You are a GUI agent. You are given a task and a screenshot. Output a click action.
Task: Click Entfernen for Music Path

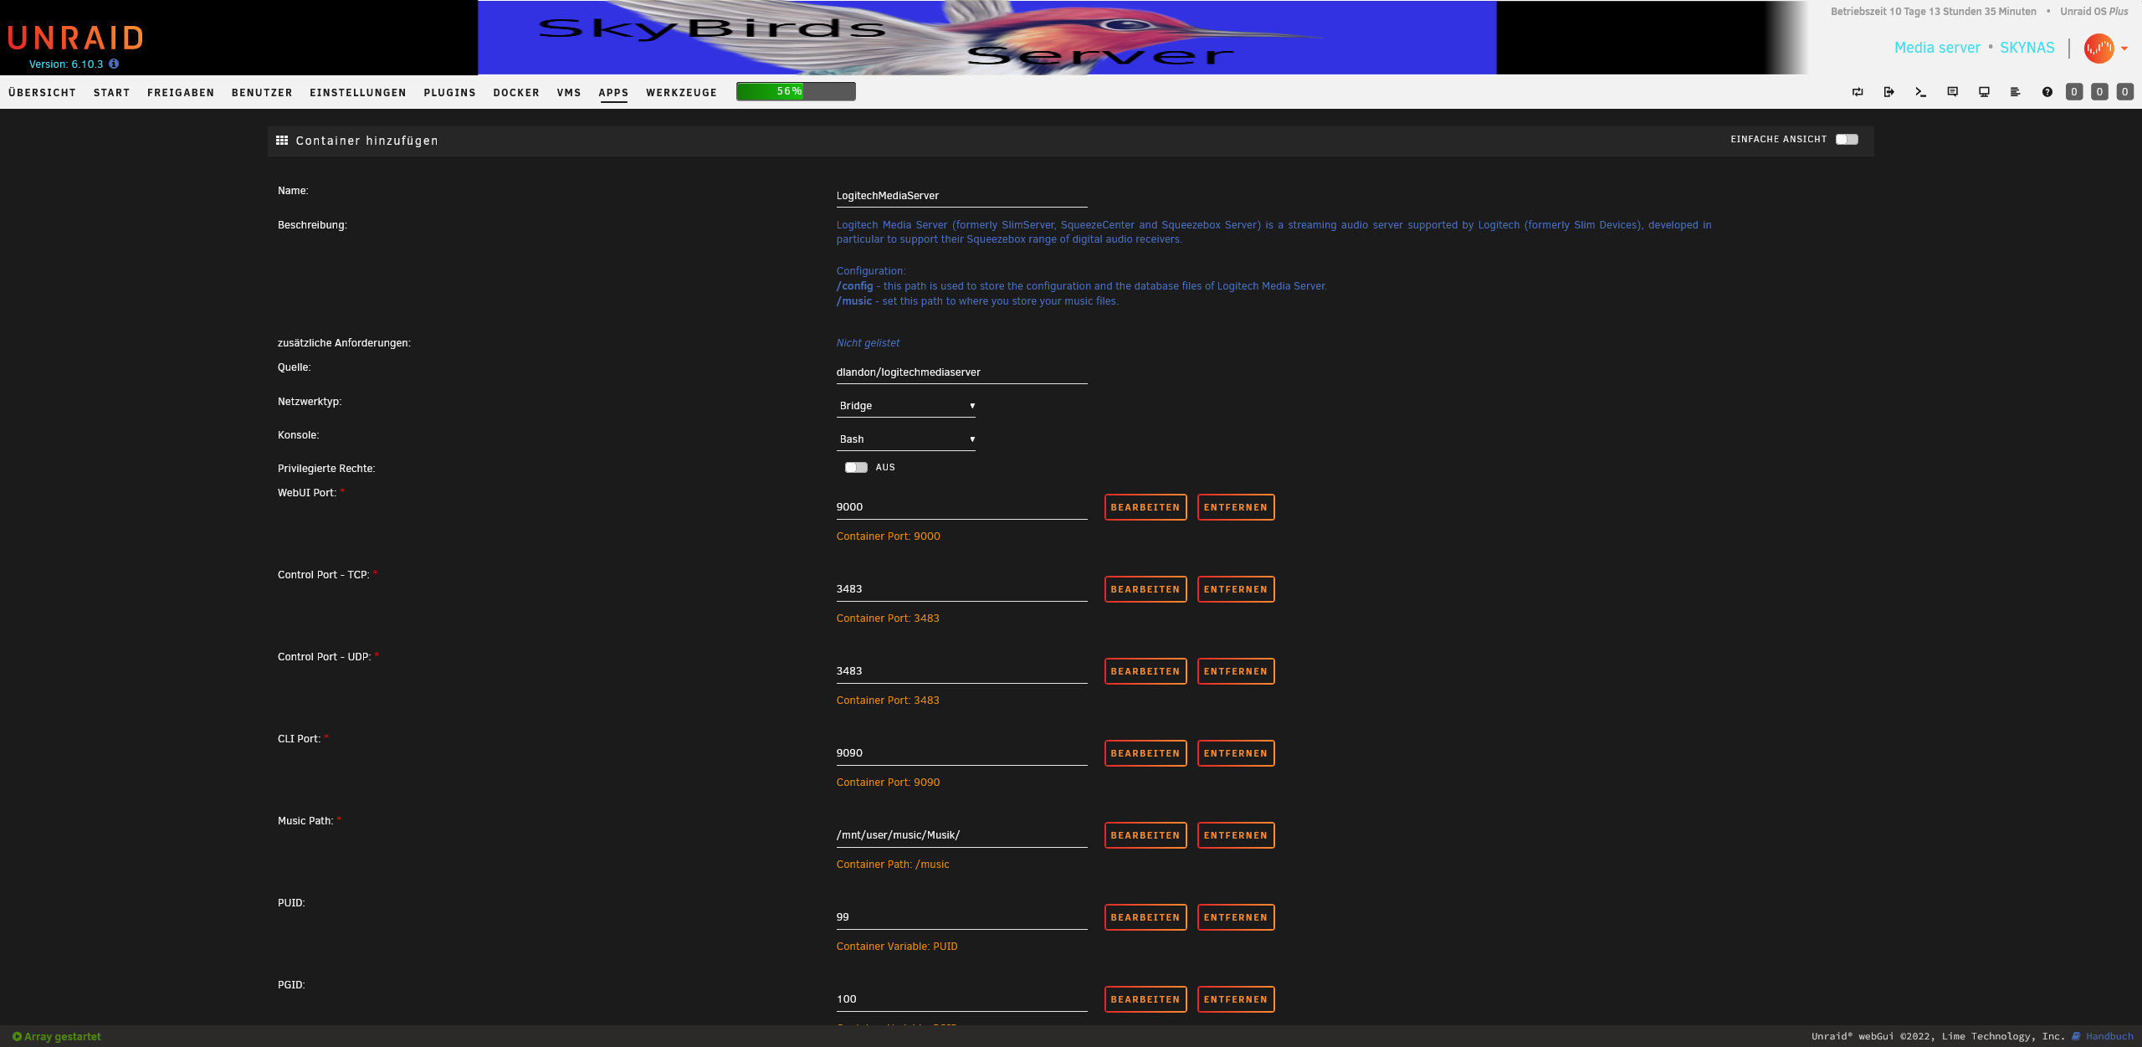click(x=1236, y=835)
